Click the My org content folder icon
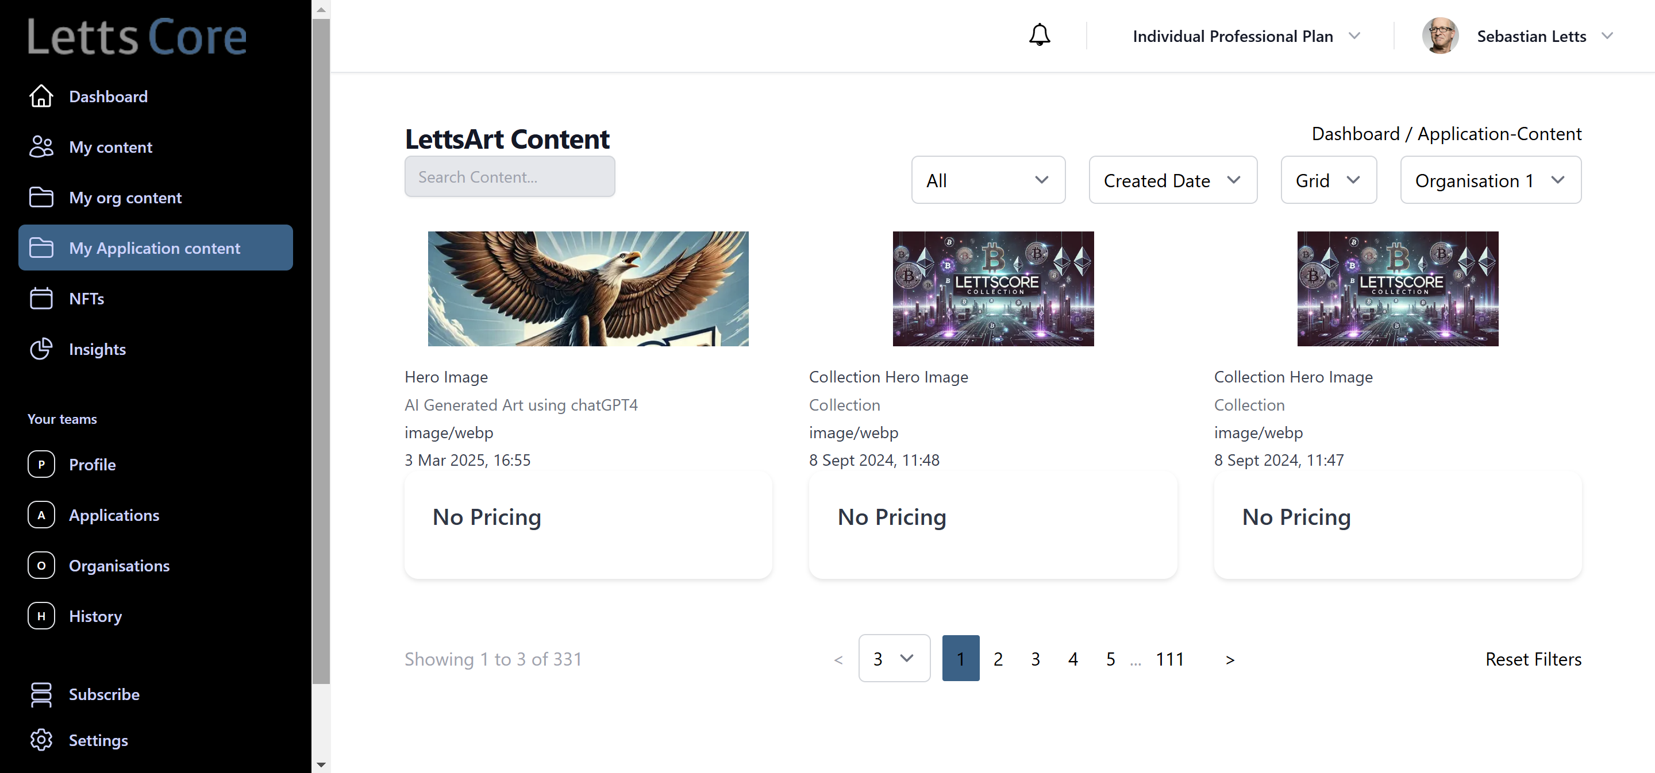The height and width of the screenshot is (773, 1655). pyautogui.click(x=41, y=197)
